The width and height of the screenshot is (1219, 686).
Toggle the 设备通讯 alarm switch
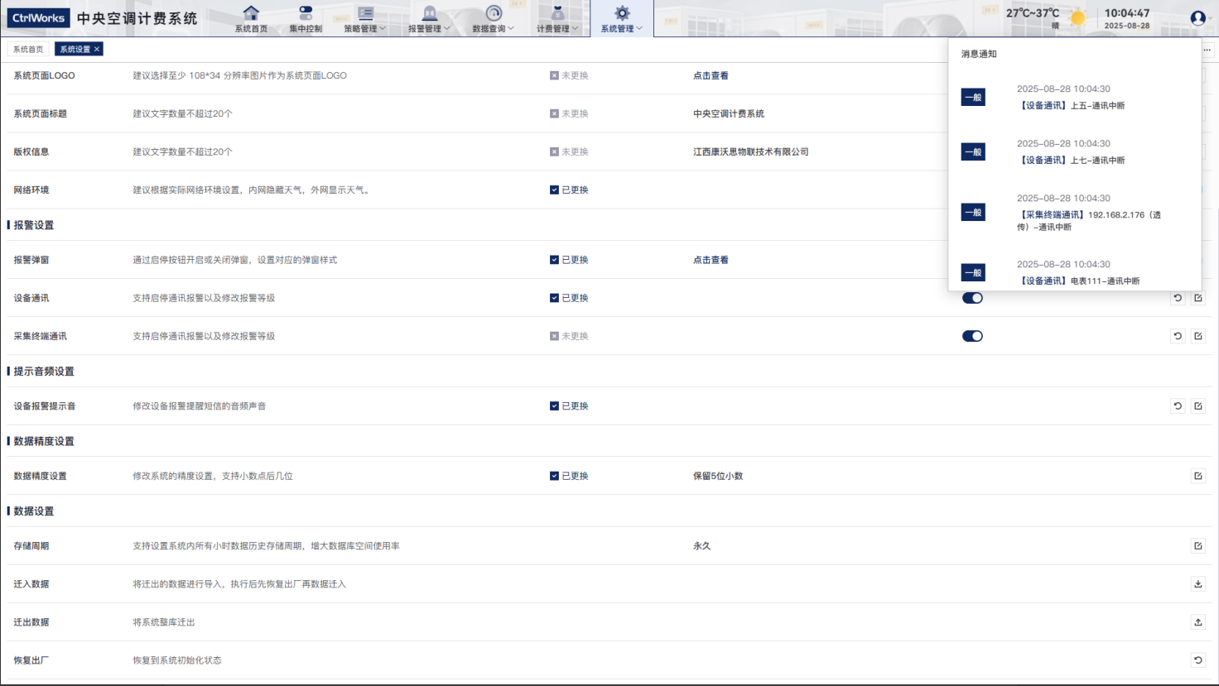tap(972, 298)
